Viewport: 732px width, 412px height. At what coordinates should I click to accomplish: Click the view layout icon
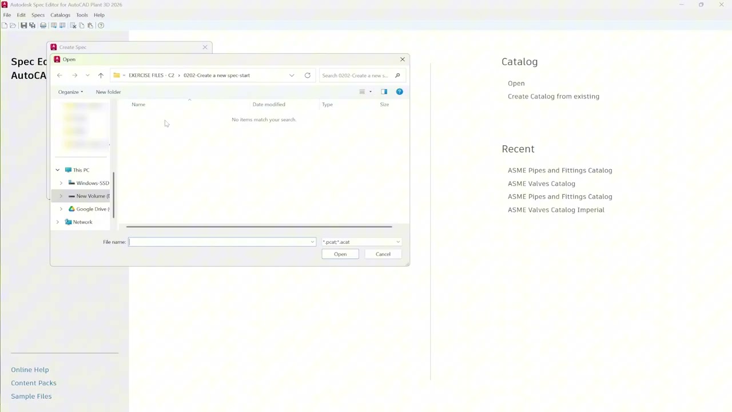click(x=362, y=92)
